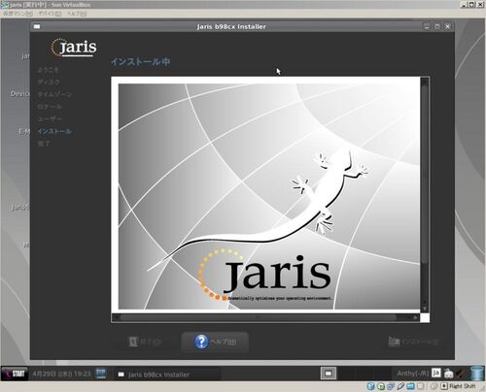Click the VirtualBox display status icon
The height and width of the screenshot is (392, 486).
(421, 386)
